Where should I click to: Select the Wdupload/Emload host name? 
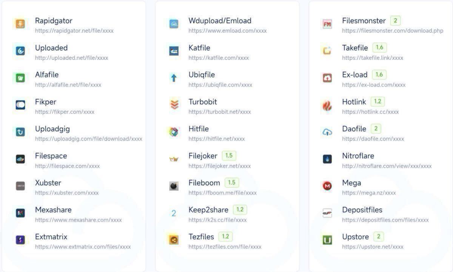[220, 21]
